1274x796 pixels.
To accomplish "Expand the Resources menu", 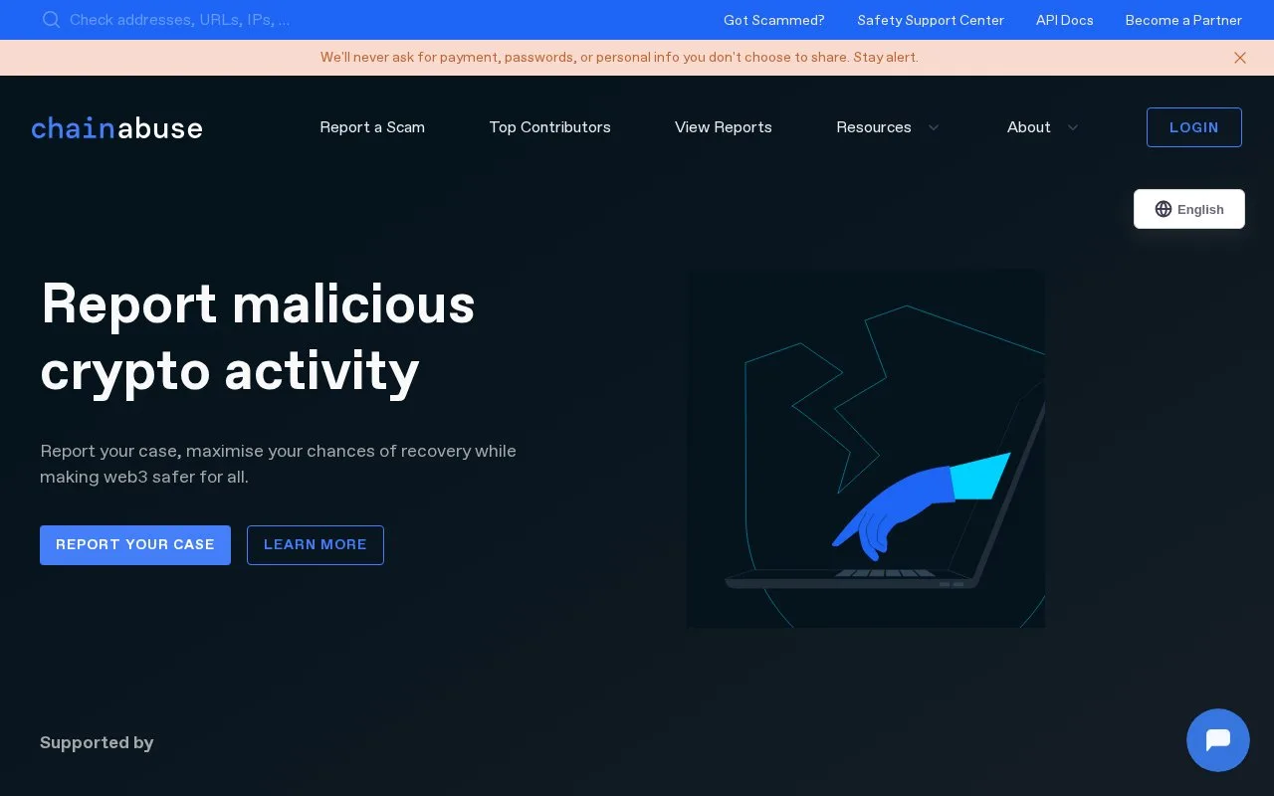I will (888, 127).
